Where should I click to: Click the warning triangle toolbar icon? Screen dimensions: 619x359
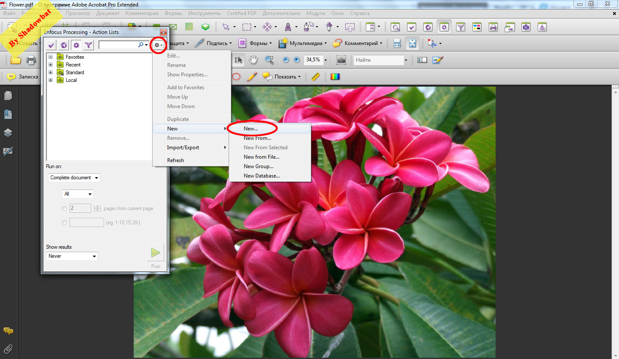pos(542,27)
